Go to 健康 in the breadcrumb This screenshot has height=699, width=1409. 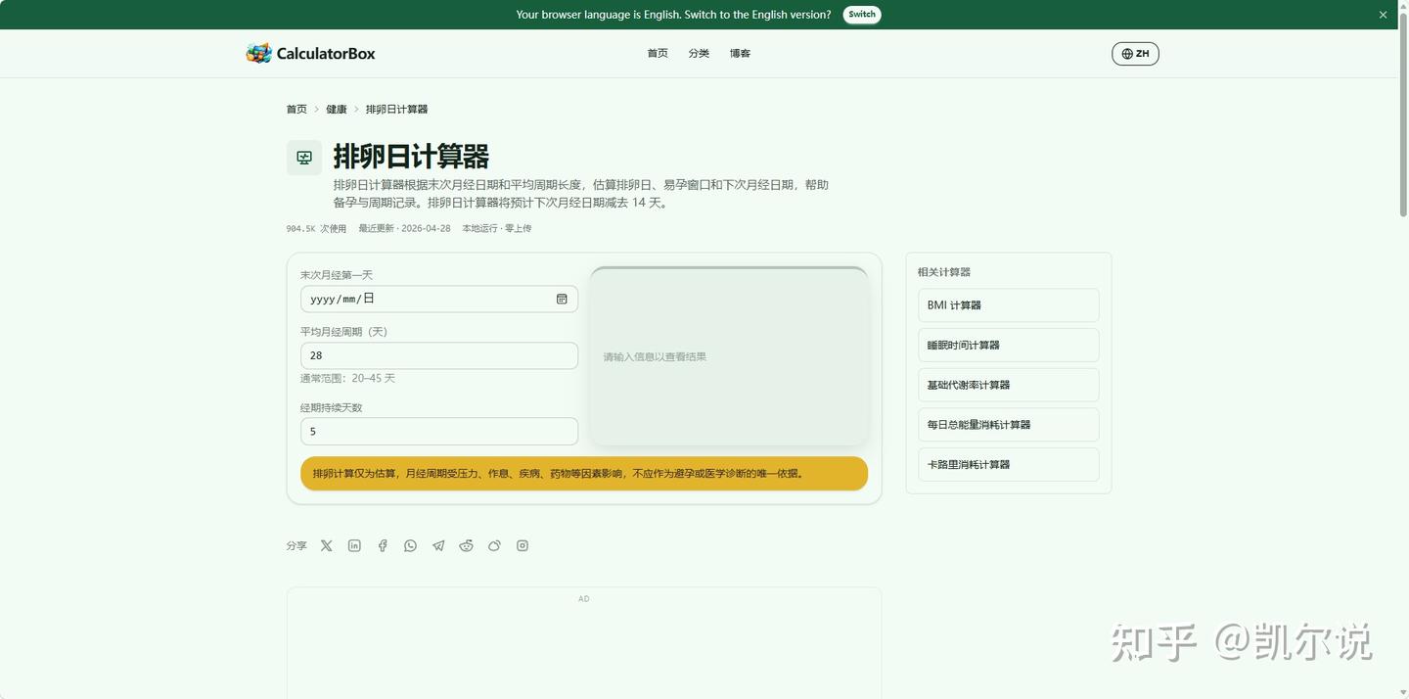pos(337,110)
